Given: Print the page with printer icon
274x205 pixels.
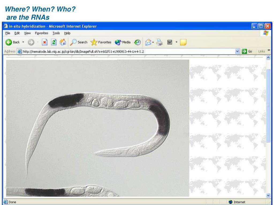Looking at the screenshot, I should [x=159, y=42].
